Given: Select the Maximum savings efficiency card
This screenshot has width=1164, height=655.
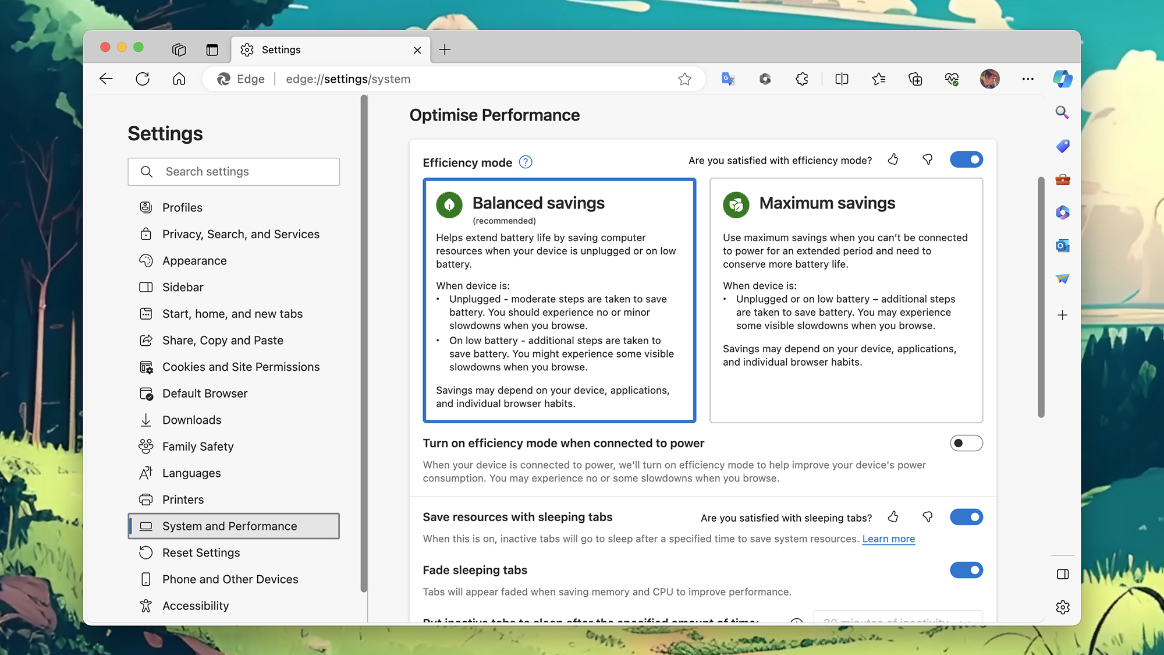Looking at the screenshot, I should pos(845,300).
